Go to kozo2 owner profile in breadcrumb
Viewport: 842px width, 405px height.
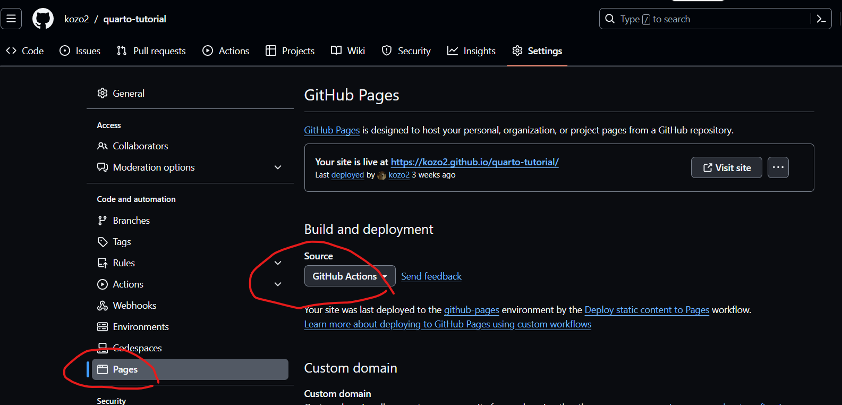point(76,19)
